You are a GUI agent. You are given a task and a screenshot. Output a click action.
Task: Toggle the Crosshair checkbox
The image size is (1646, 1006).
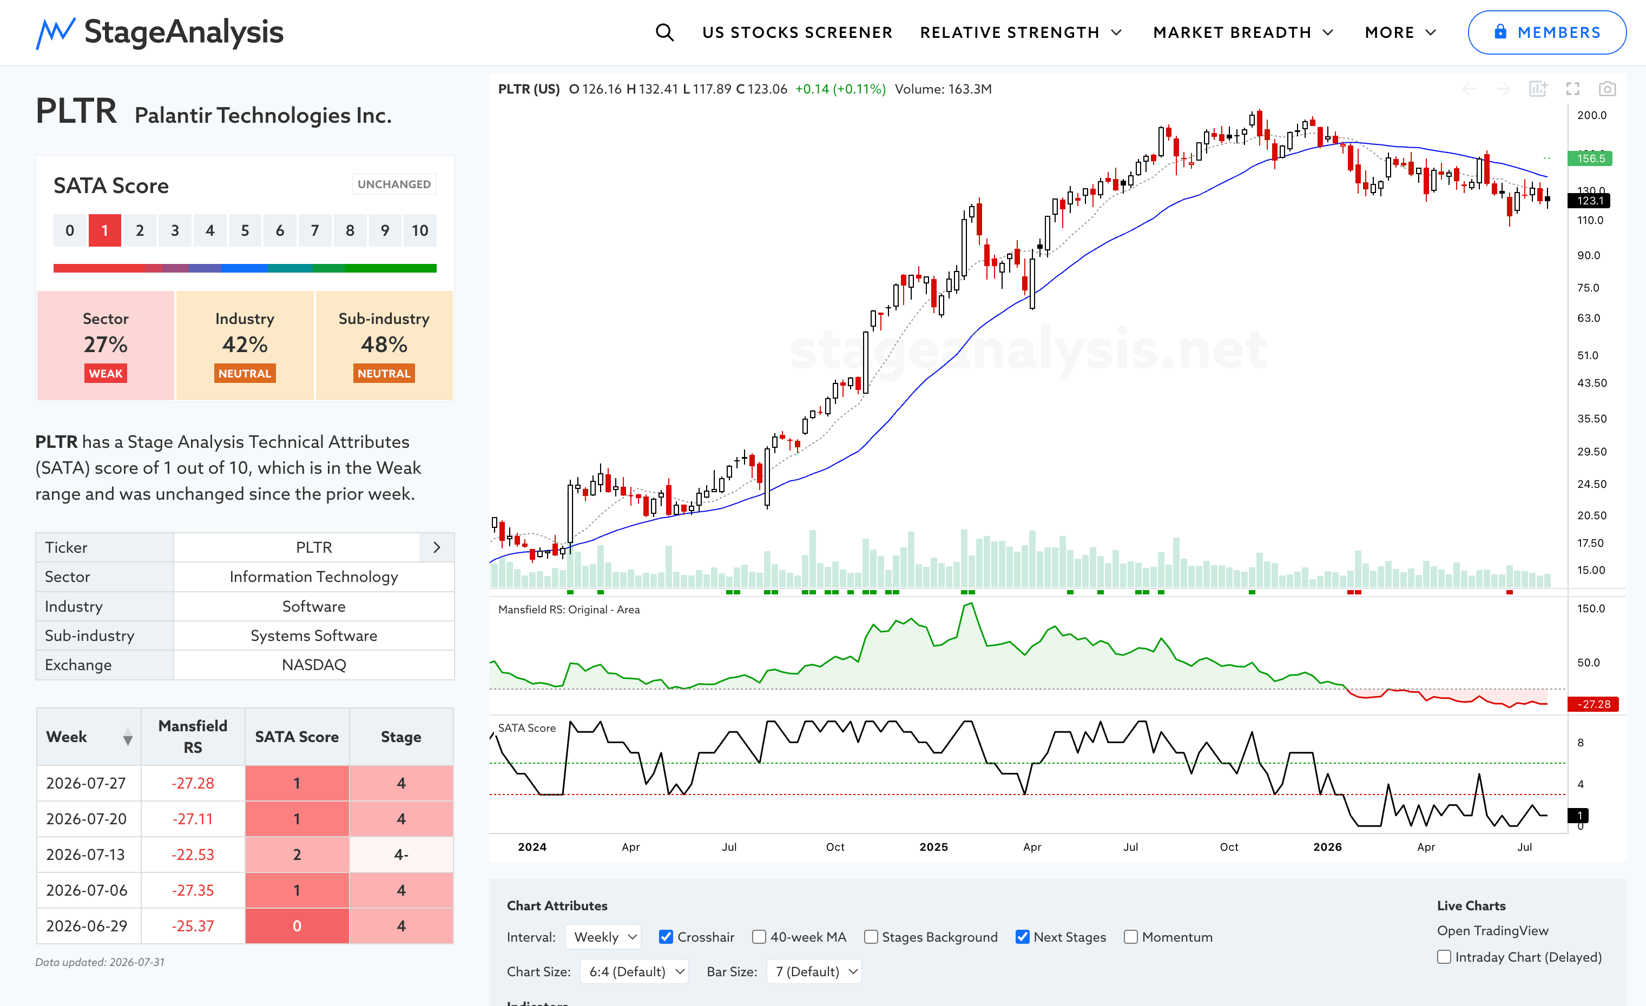[x=666, y=937]
